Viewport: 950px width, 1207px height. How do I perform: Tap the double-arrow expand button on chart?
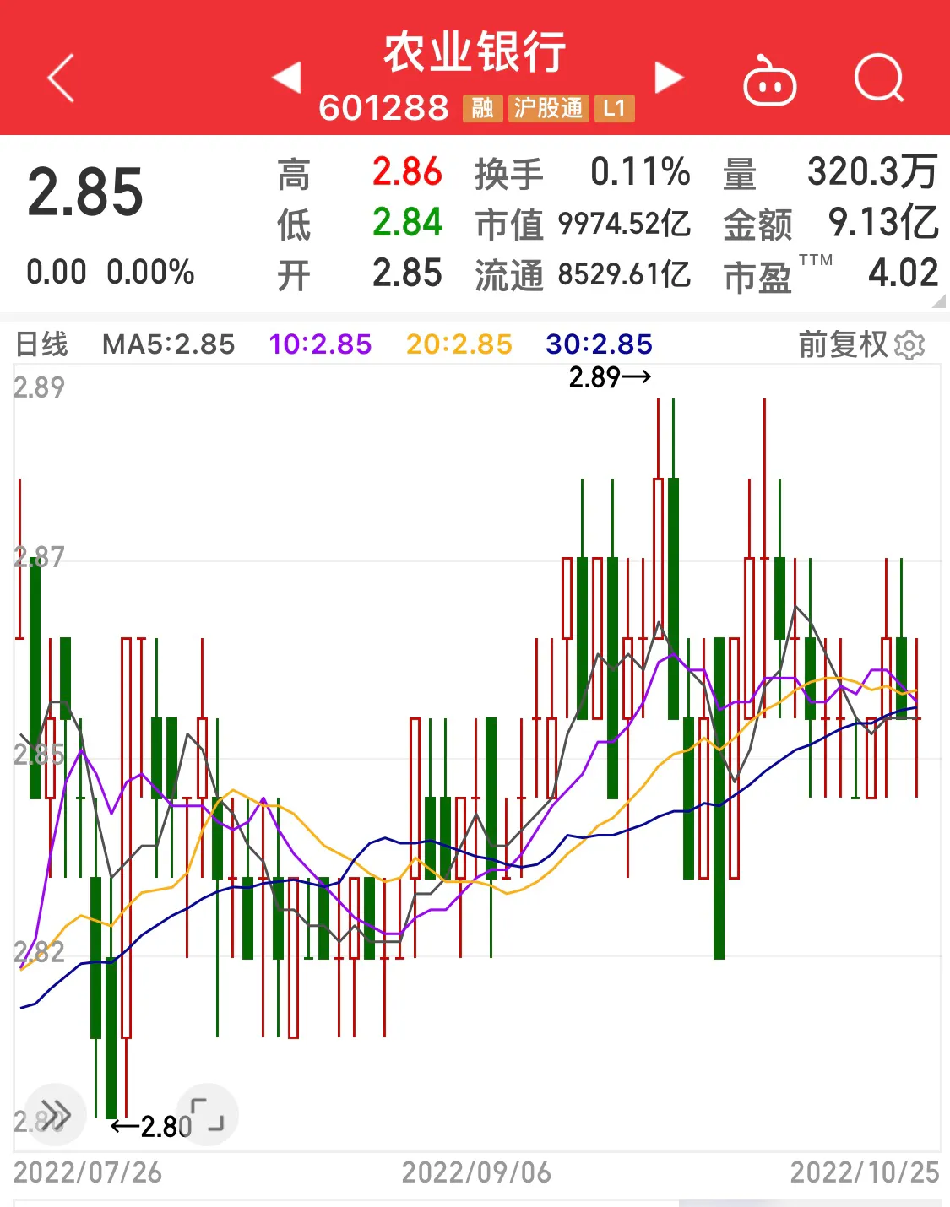[x=56, y=1114]
